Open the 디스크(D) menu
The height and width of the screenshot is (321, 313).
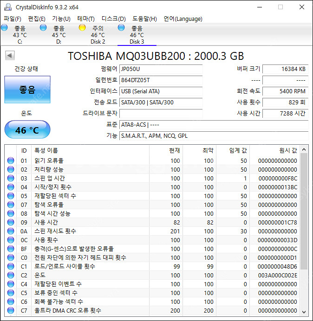point(114,19)
